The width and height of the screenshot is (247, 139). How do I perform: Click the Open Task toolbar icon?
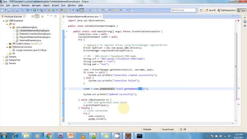[x=65, y=10]
